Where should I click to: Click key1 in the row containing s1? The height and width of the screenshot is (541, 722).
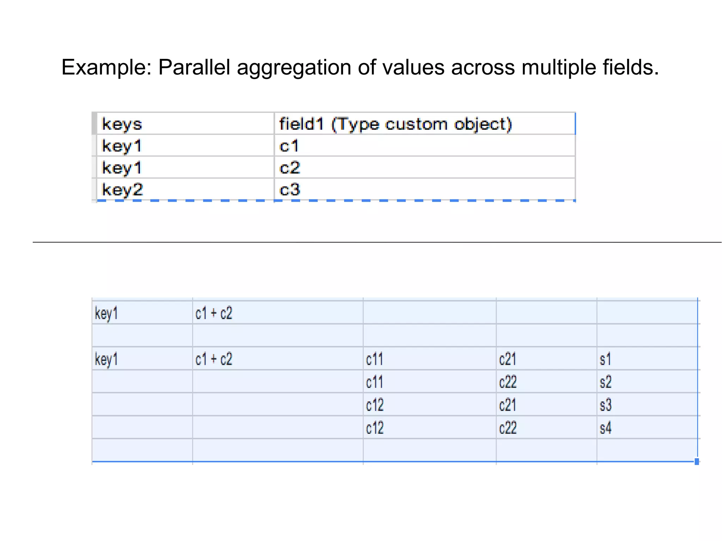(x=142, y=359)
